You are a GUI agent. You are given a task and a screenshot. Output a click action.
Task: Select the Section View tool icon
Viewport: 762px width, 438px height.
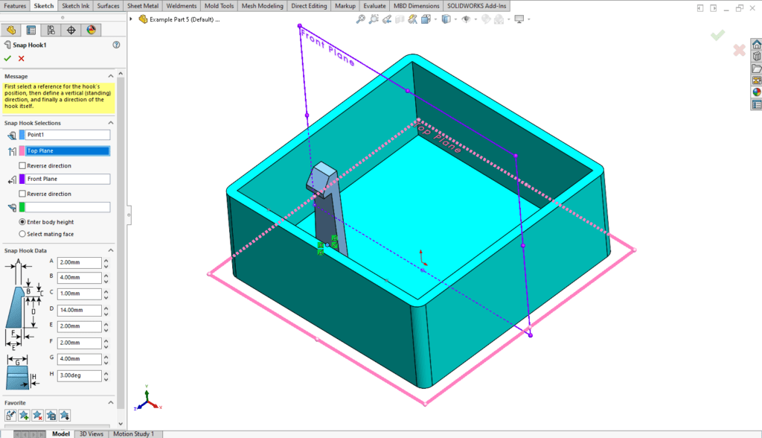(x=400, y=20)
